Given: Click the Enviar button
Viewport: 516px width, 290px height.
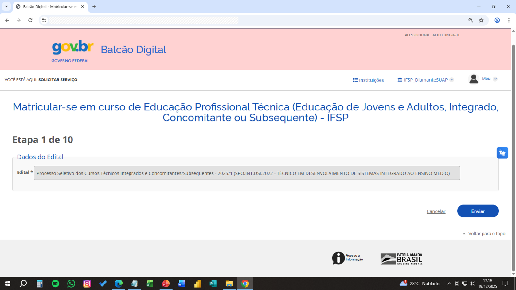Looking at the screenshot, I should 478,211.
